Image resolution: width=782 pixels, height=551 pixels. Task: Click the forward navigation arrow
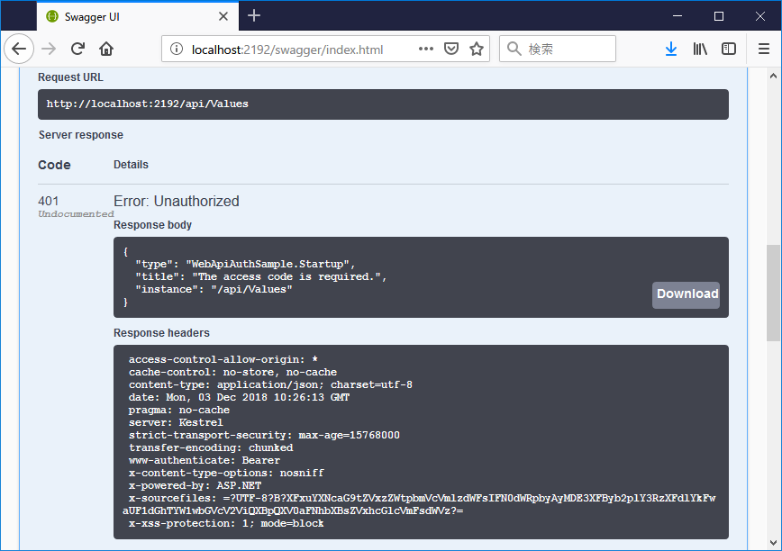point(47,49)
